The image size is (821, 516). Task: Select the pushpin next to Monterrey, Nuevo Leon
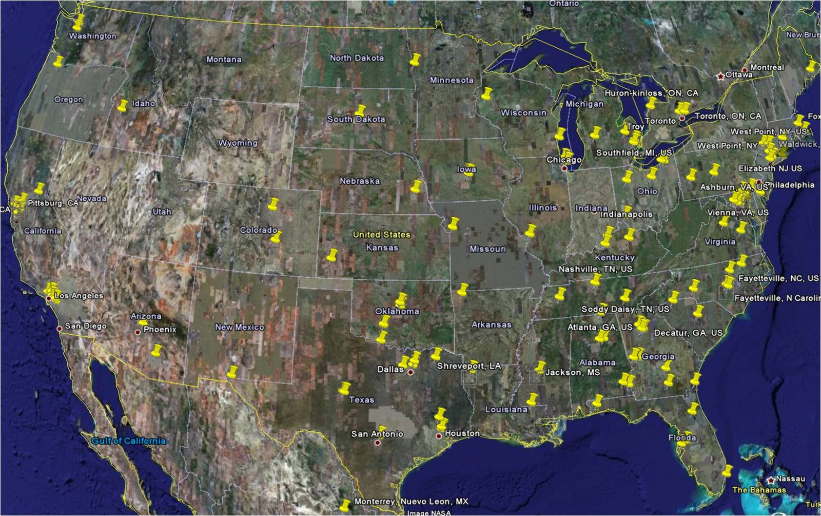pos(345,505)
